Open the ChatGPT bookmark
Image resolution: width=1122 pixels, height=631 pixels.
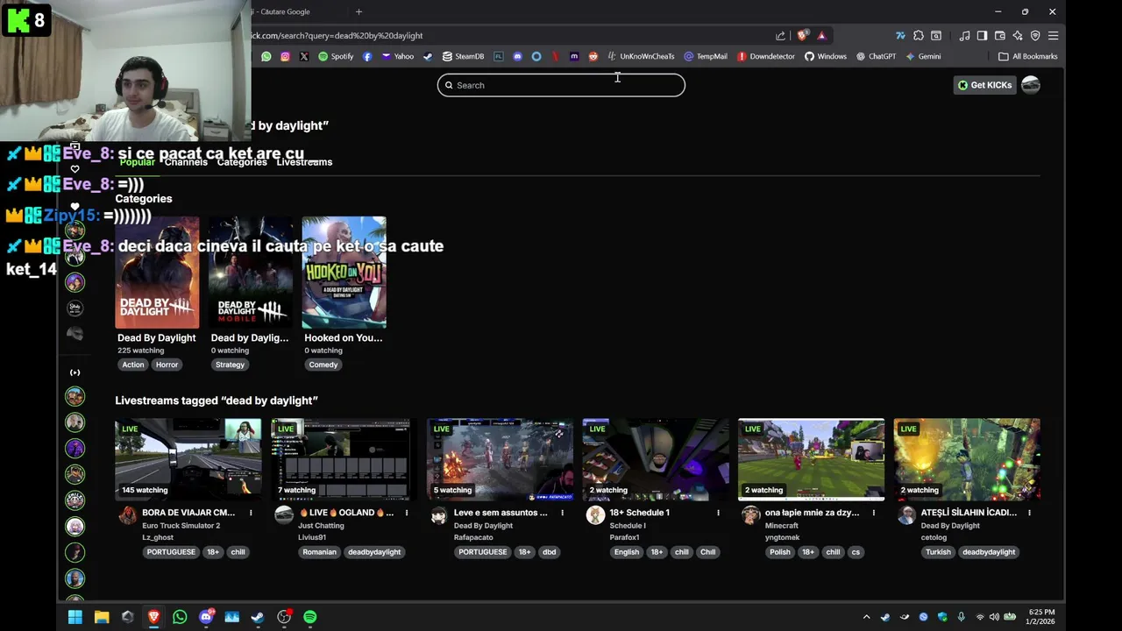pos(876,56)
